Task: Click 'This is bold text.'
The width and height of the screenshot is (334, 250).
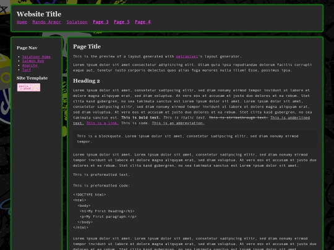Action: pos(141,117)
